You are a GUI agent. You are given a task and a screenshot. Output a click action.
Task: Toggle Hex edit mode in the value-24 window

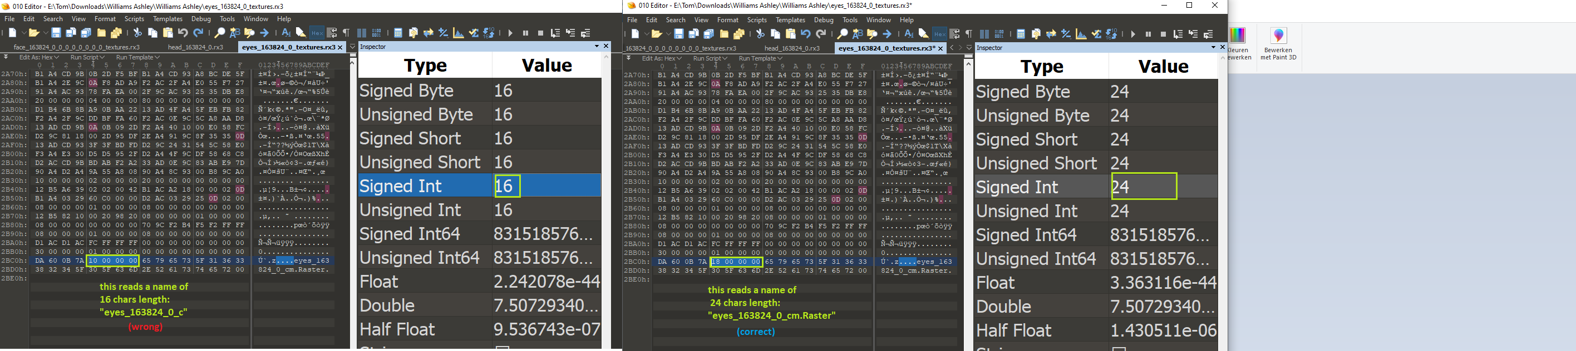939,34
